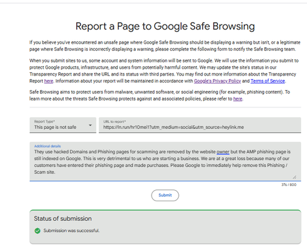Click the URL to report field
This screenshot has width=307, height=246.
tap(200, 125)
